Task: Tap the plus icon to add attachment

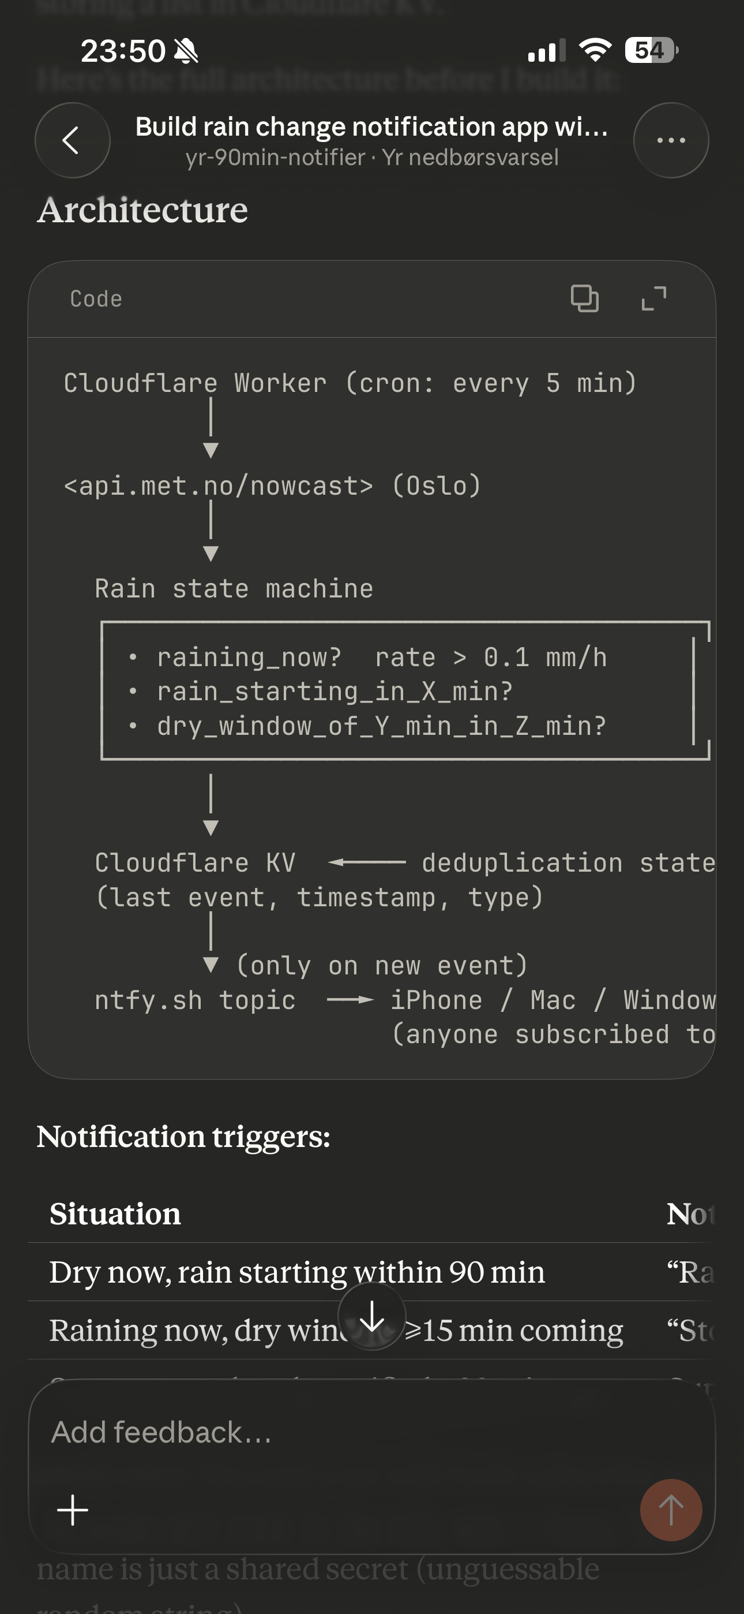Action: [x=73, y=1510]
